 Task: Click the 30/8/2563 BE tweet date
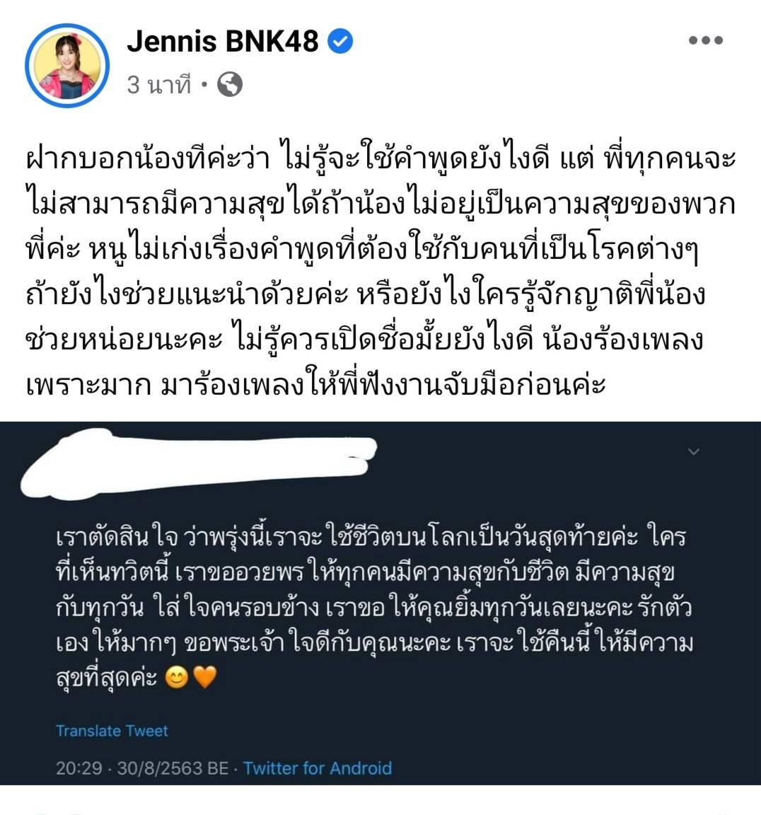coord(173,768)
